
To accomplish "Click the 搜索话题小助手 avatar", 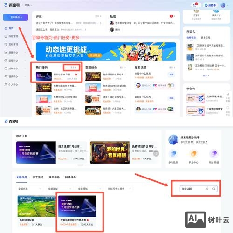I will [x=173, y=140].
